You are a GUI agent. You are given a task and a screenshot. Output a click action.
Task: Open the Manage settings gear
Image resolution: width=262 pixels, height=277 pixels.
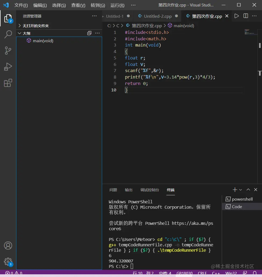[8, 261]
